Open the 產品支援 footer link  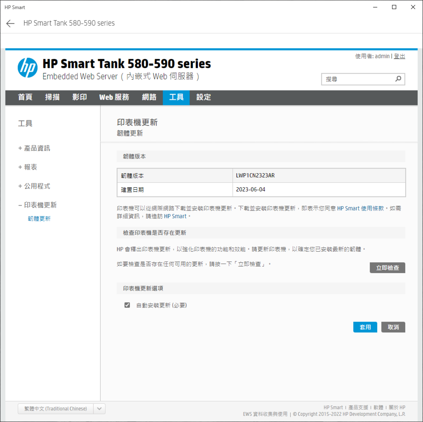tap(358, 408)
